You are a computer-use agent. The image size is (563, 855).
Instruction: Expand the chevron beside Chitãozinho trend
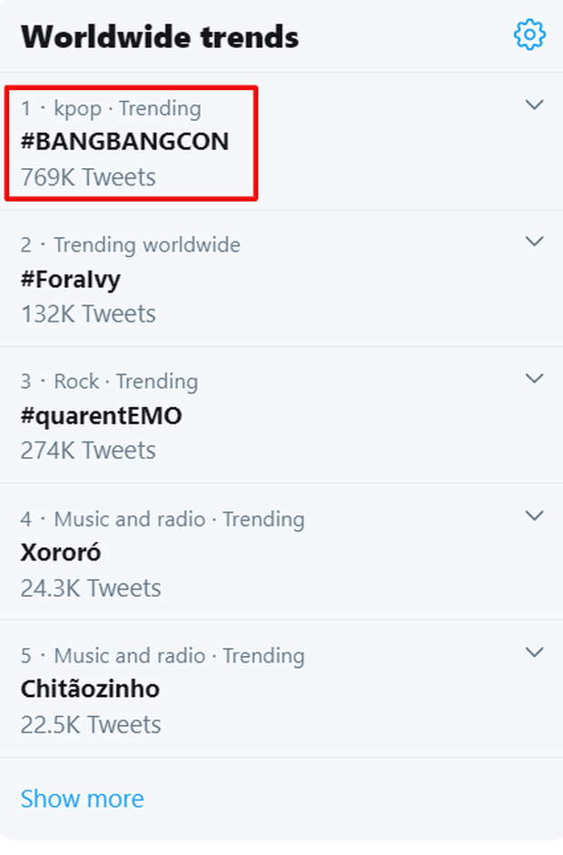pyautogui.click(x=535, y=652)
